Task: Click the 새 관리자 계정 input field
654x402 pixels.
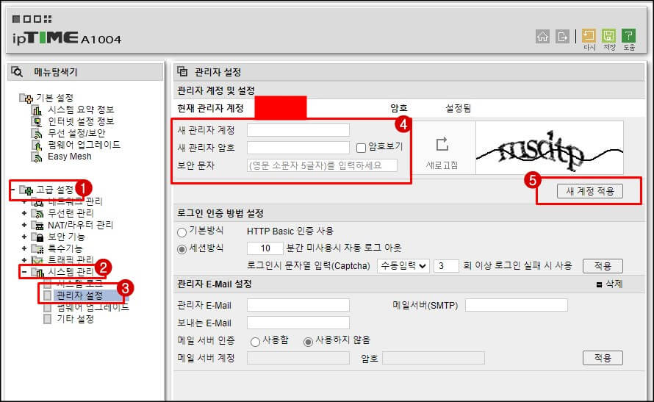Action: (x=298, y=130)
